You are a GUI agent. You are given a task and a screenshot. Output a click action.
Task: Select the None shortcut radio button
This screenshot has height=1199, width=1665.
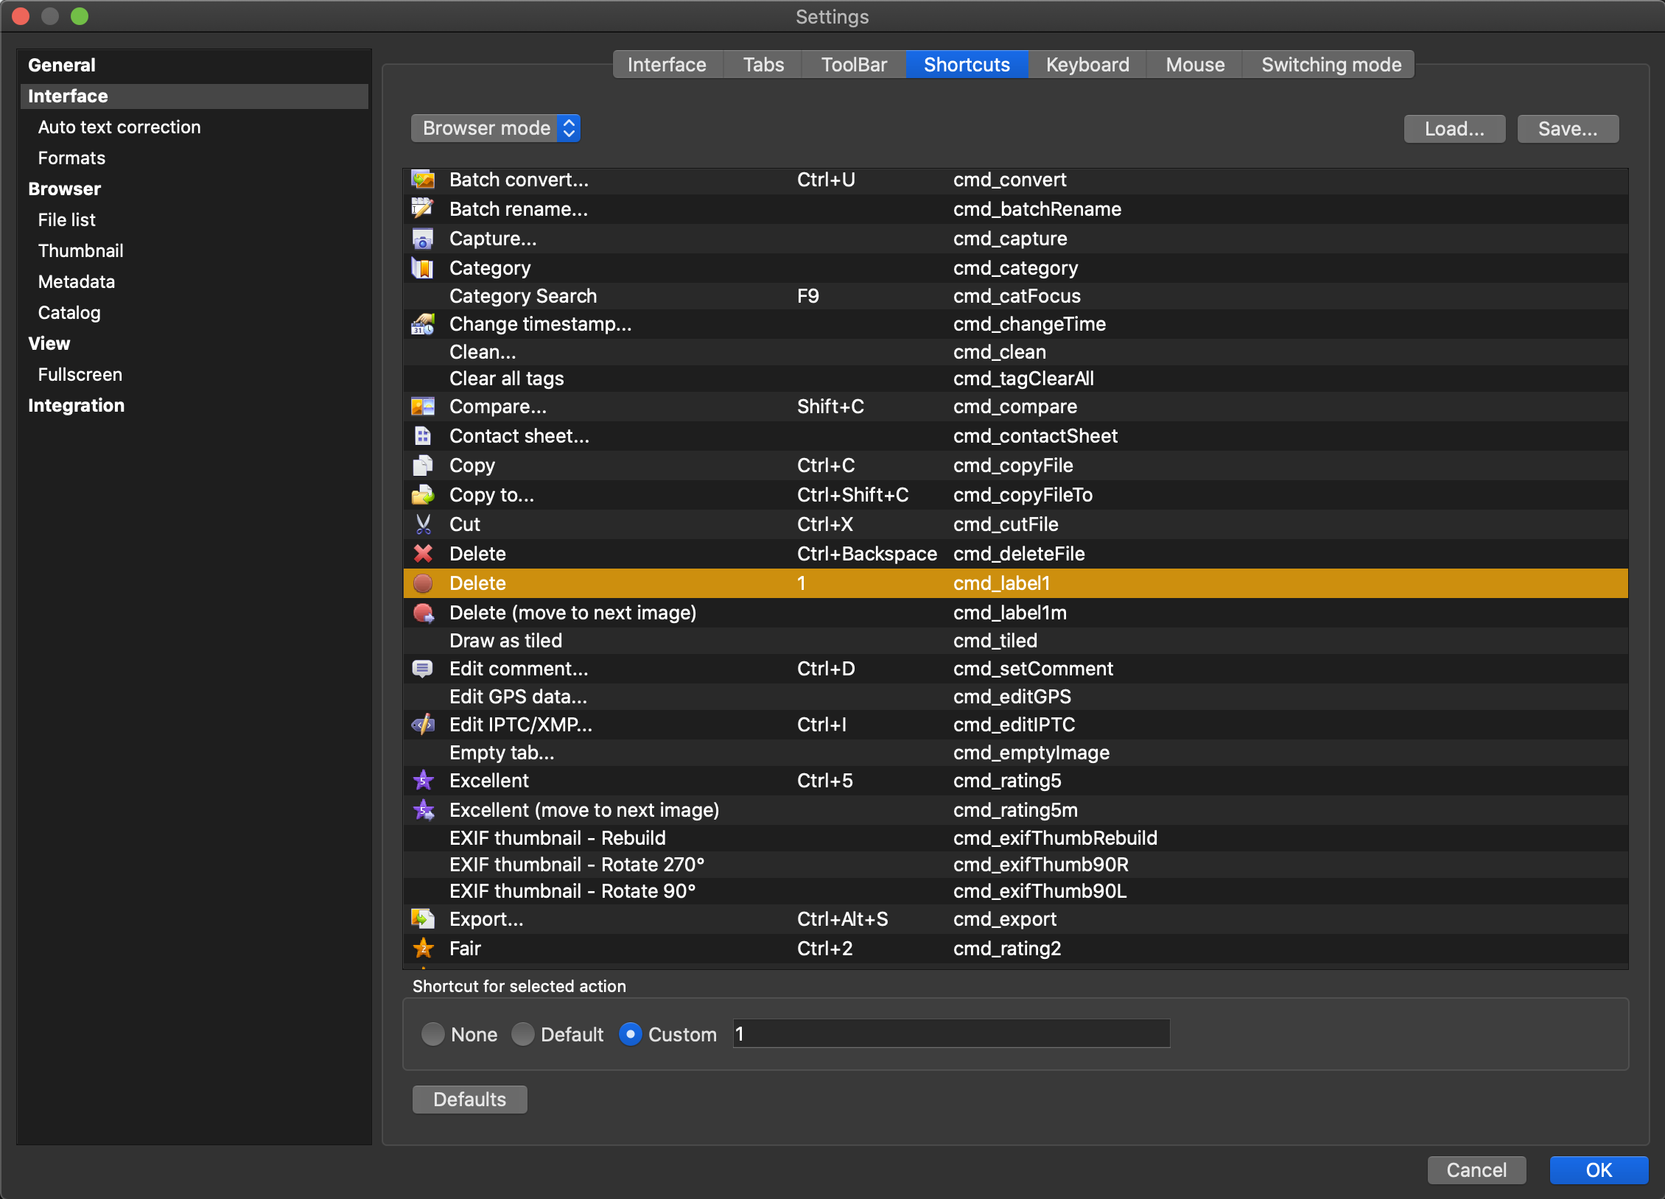[x=433, y=1035]
